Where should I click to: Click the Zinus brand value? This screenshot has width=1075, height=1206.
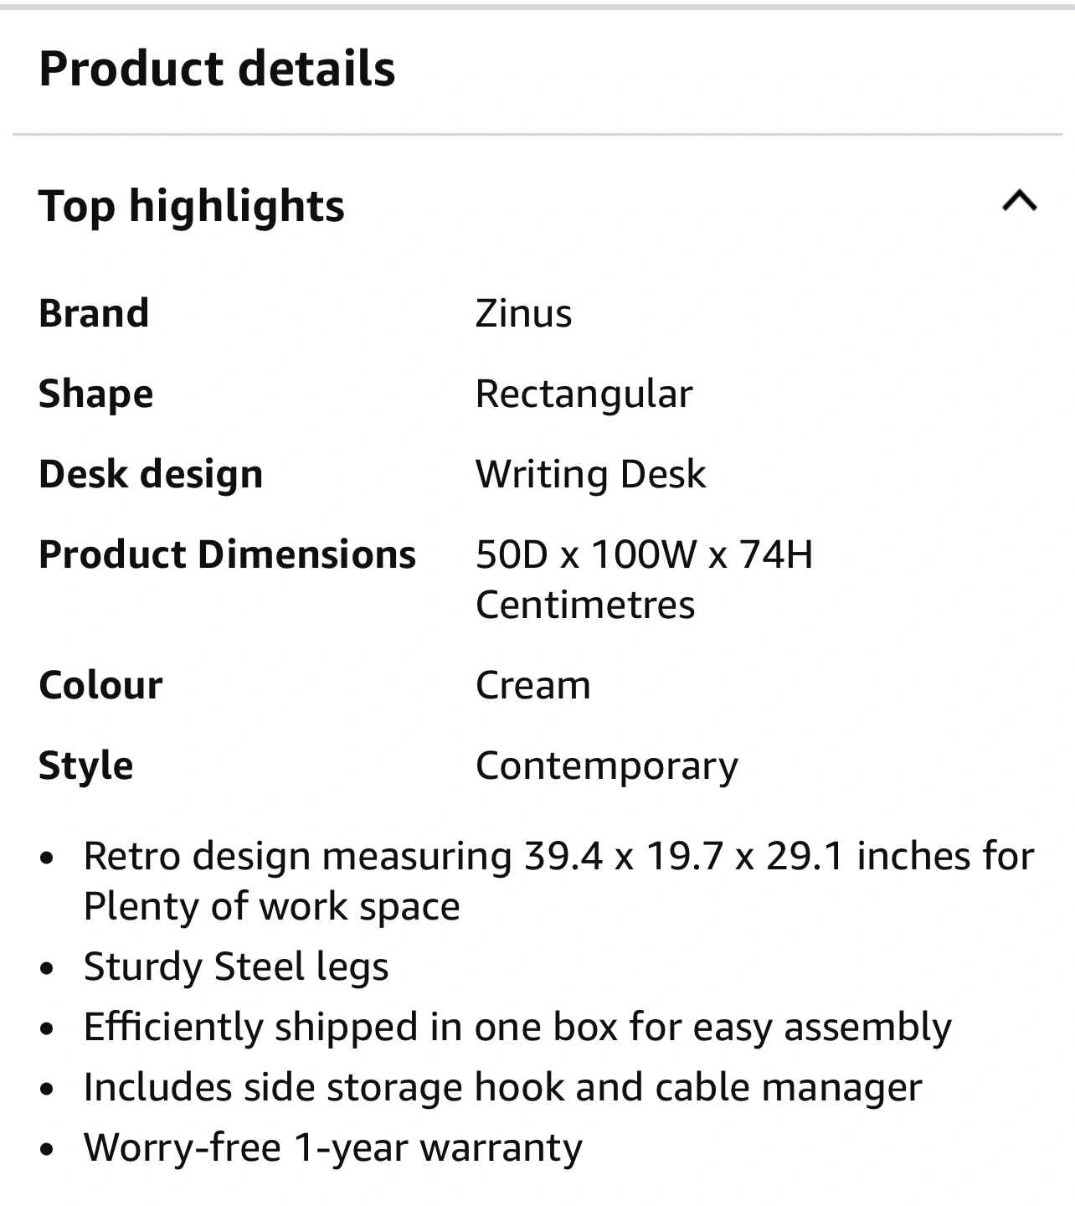pos(523,313)
